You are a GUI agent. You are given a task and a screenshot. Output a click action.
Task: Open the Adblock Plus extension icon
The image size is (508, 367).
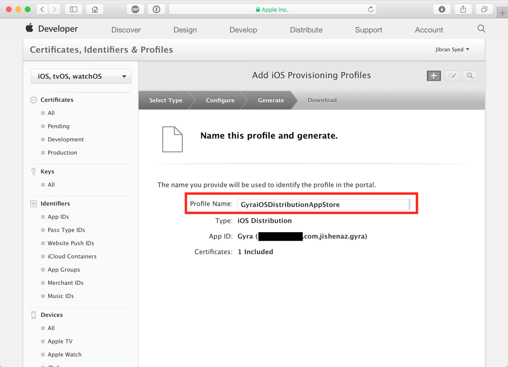[135, 9]
